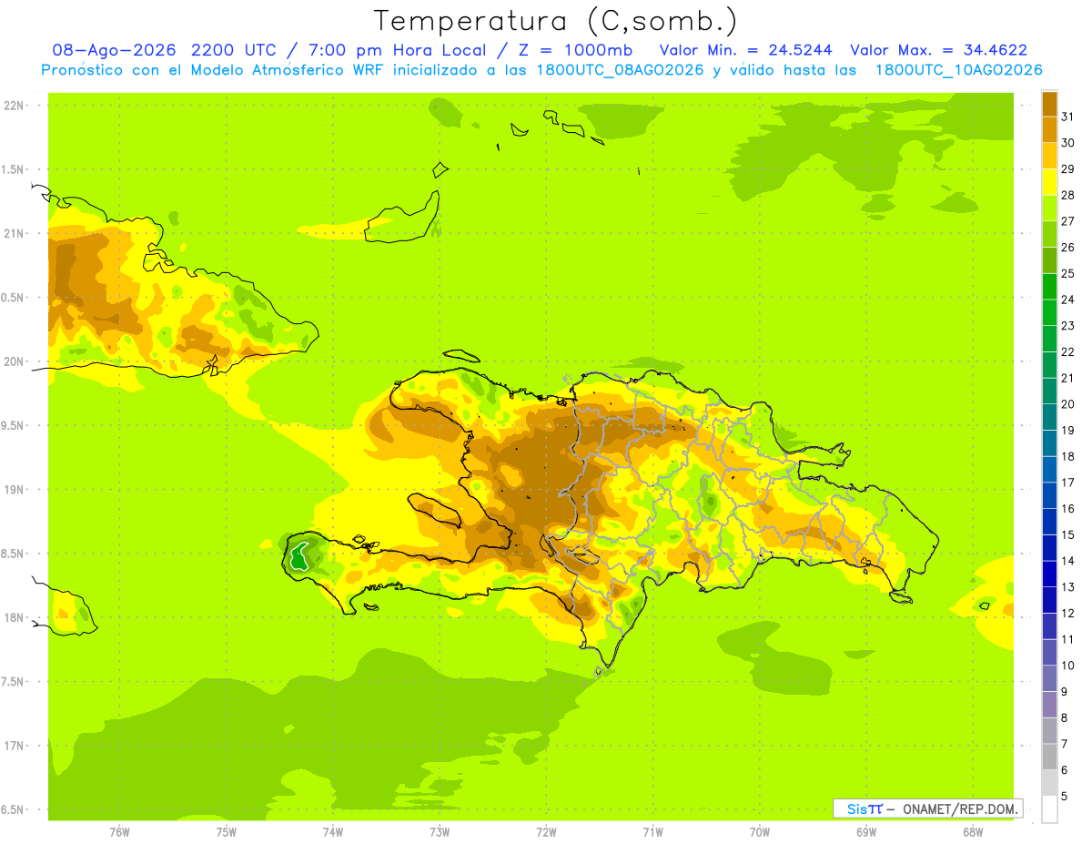Click the blue legend swatch between 16 and 17

(x=1049, y=495)
